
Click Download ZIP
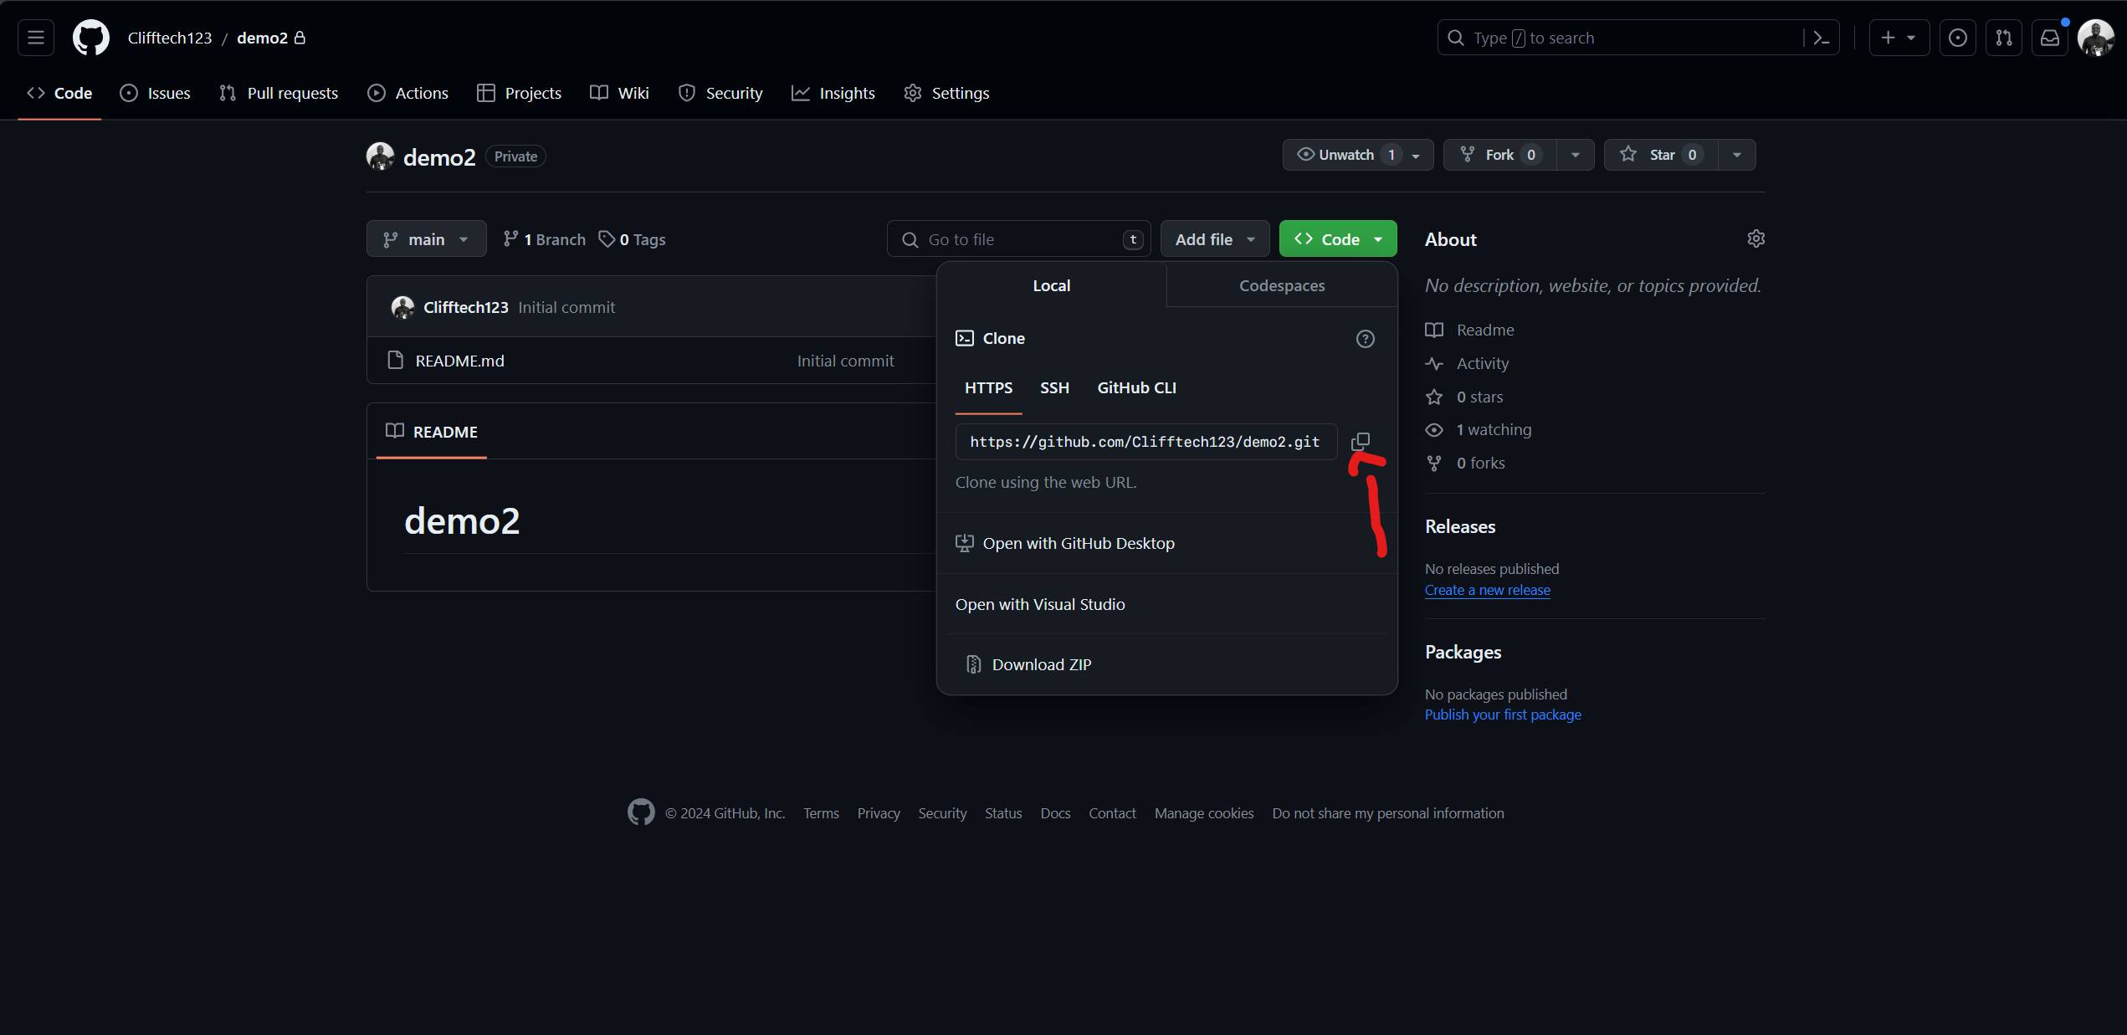pos(1029,664)
